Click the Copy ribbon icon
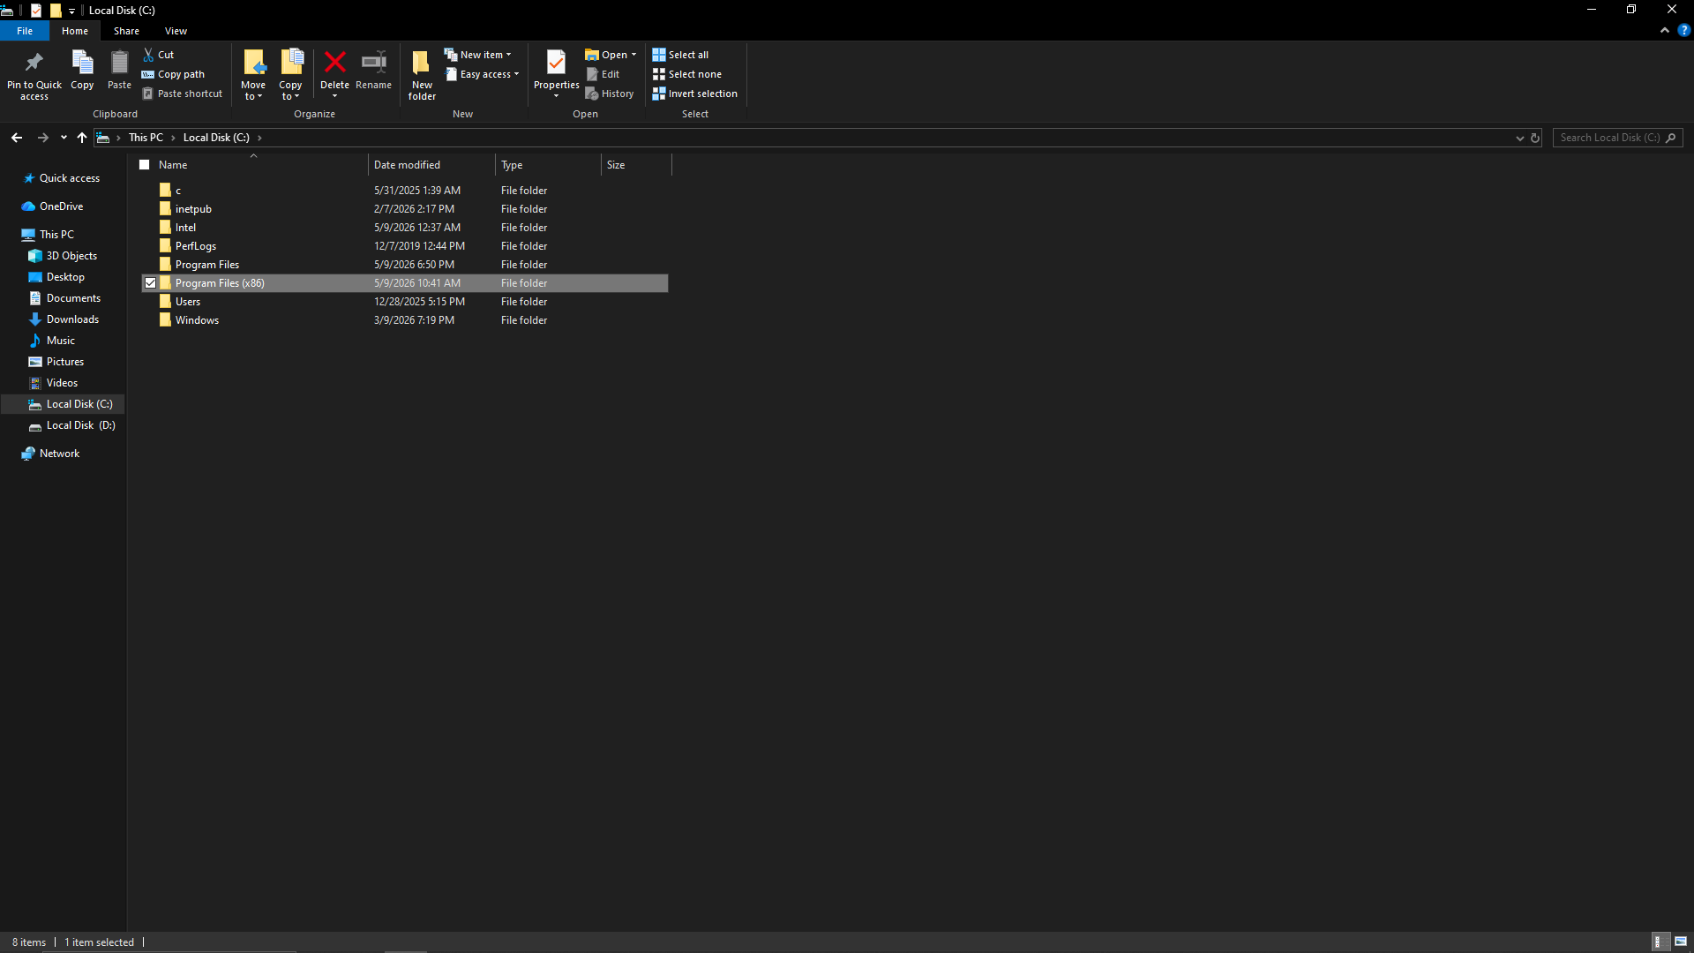Viewport: 1694px width, 953px height. pyautogui.click(x=82, y=62)
